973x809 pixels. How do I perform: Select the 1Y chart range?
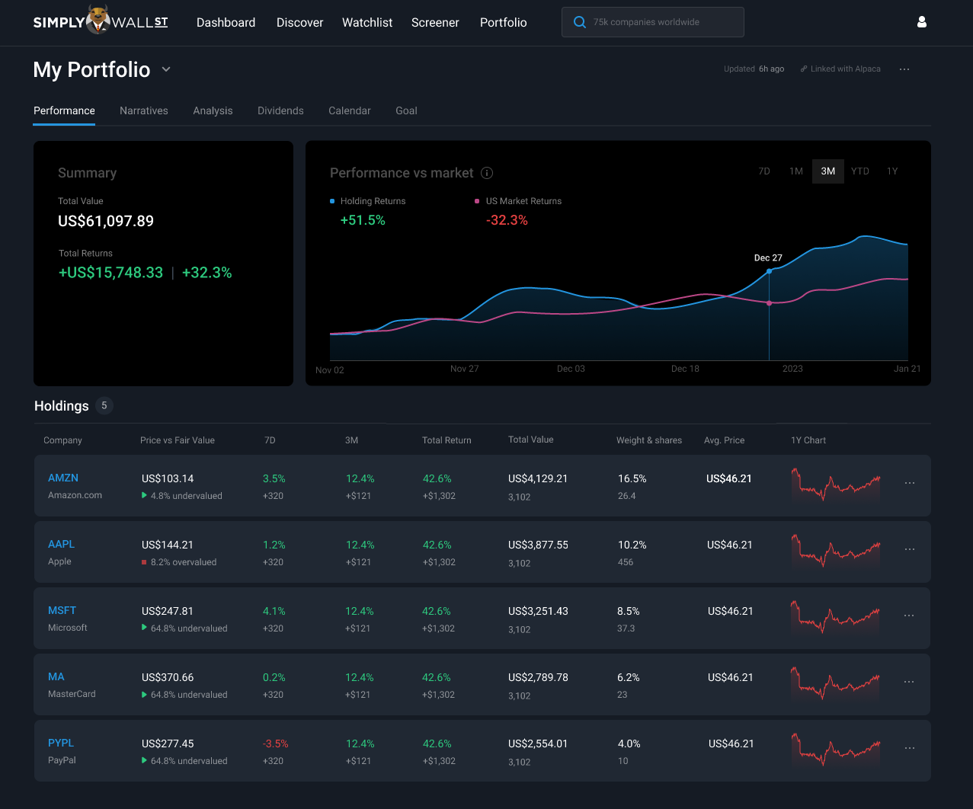(x=892, y=171)
